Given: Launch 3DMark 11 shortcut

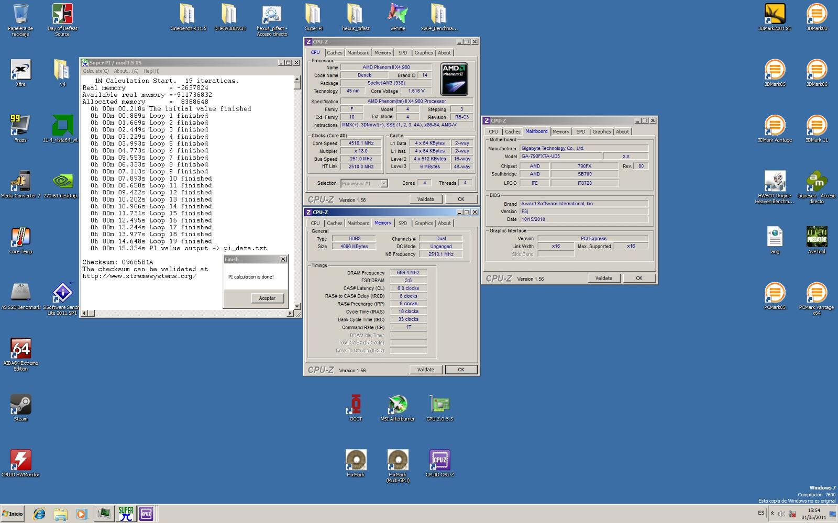Looking at the screenshot, I should (817, 129).
